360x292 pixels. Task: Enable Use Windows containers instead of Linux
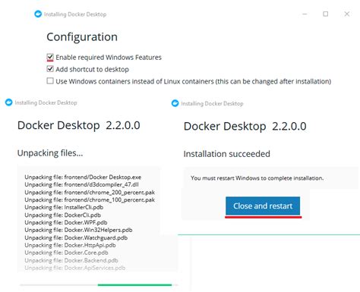coord(50,81)
